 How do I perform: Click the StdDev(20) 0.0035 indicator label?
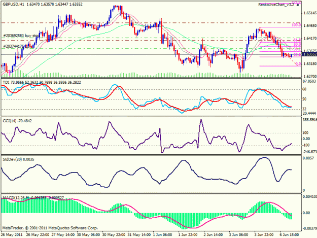(18, 159)
